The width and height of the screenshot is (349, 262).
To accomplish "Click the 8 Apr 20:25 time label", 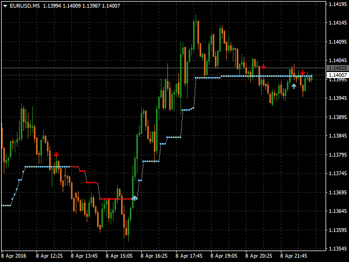I will (x=258, y=256).
